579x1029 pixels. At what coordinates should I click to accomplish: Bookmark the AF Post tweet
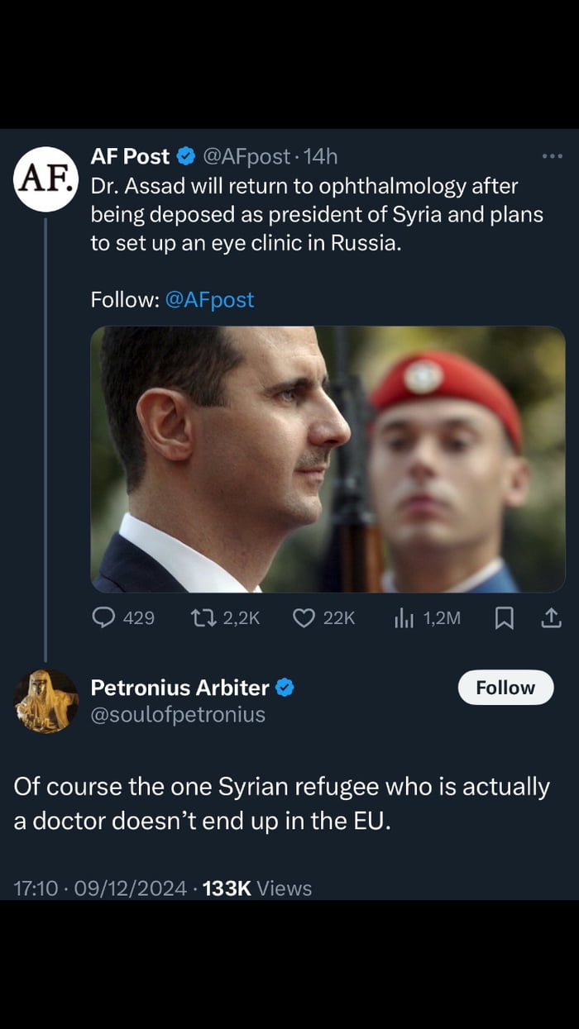pyautogui.click(x=504, y=617)
